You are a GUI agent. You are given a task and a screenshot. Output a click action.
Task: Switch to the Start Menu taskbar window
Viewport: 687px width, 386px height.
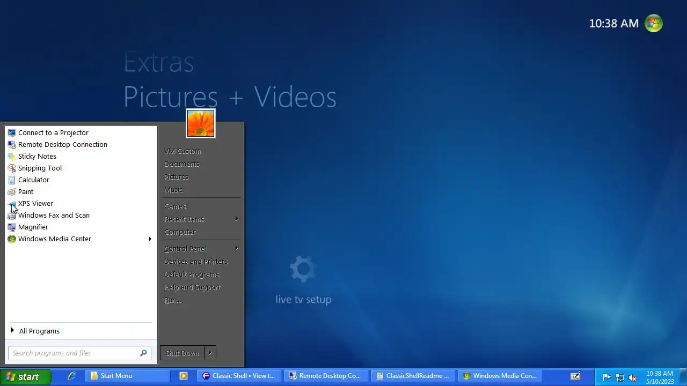[129, 376]
